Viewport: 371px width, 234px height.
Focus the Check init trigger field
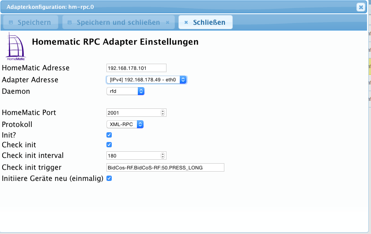[x=165, y=167]
